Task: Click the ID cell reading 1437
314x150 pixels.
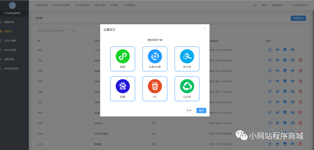Action: (x=40, y=113)
